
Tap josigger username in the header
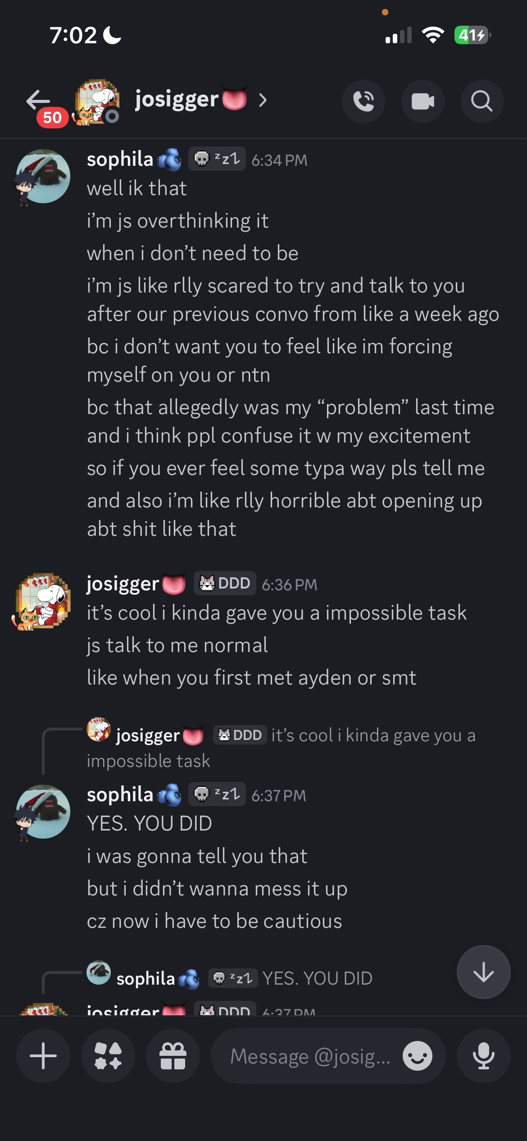(177, 99)
